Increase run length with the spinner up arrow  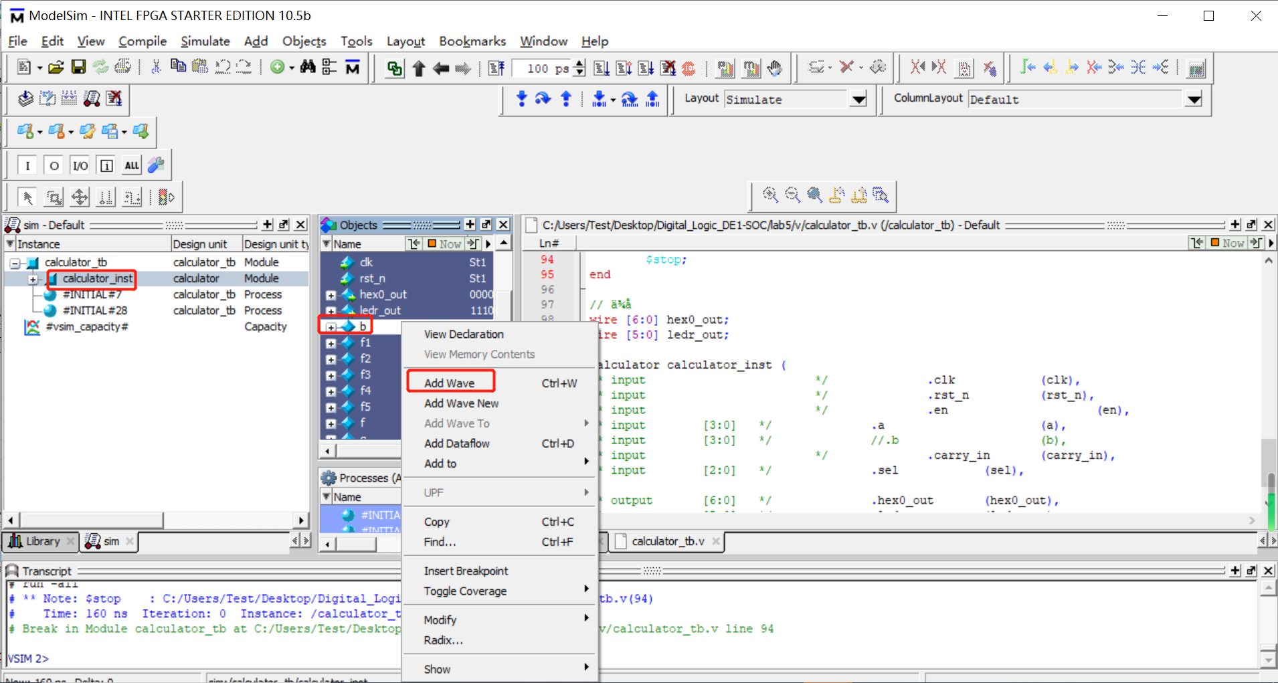579,64
